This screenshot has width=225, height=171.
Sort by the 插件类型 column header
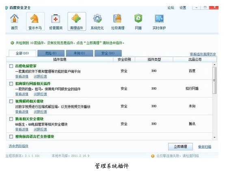pos(154,59)
